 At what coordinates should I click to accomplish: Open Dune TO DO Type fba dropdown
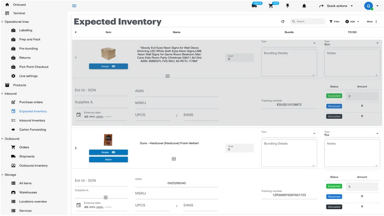tap(352, 133)
